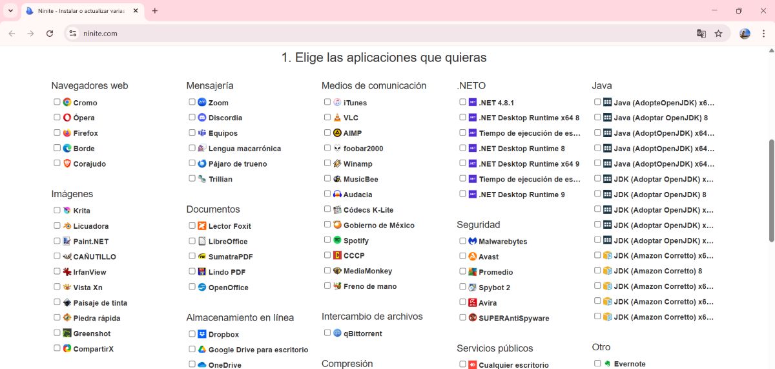Click the Avast orange icon

472,257
